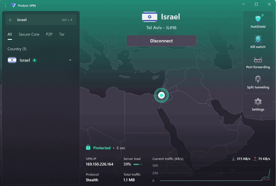Viewport: 276px width, 186px height.
Task: Click the connected location marker on map
Action: point(161,95)
